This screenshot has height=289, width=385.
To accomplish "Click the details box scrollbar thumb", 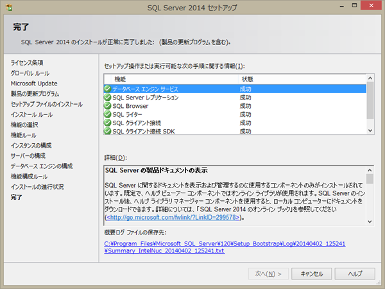I will click(370, 179).
